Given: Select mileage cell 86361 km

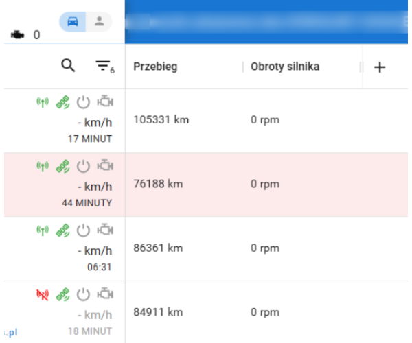Looking at the screenshot, I should point(158,248).
